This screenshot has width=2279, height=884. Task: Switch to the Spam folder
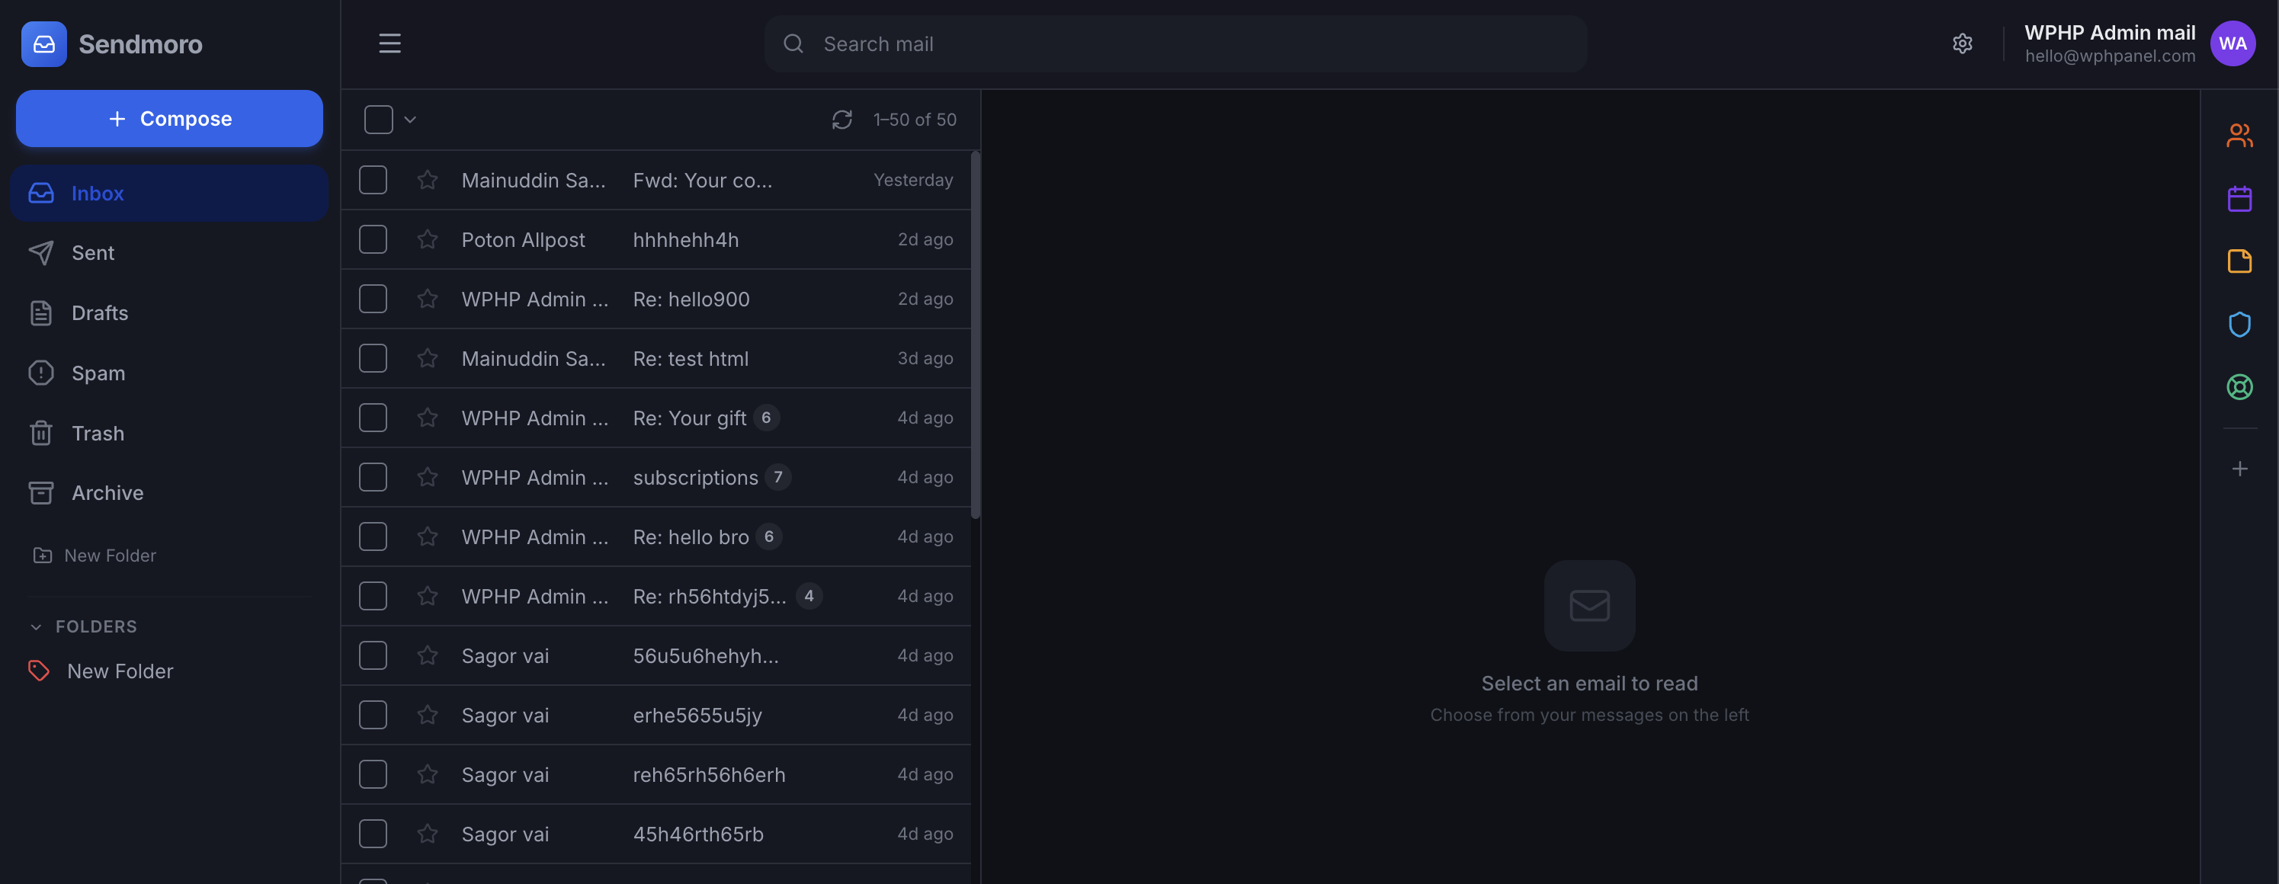coord(98,373)
